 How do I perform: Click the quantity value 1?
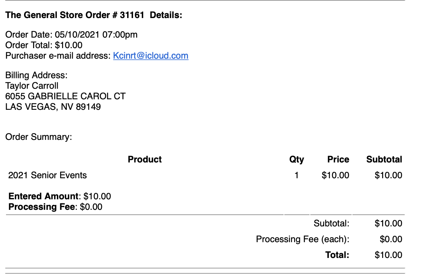point(296,175)
